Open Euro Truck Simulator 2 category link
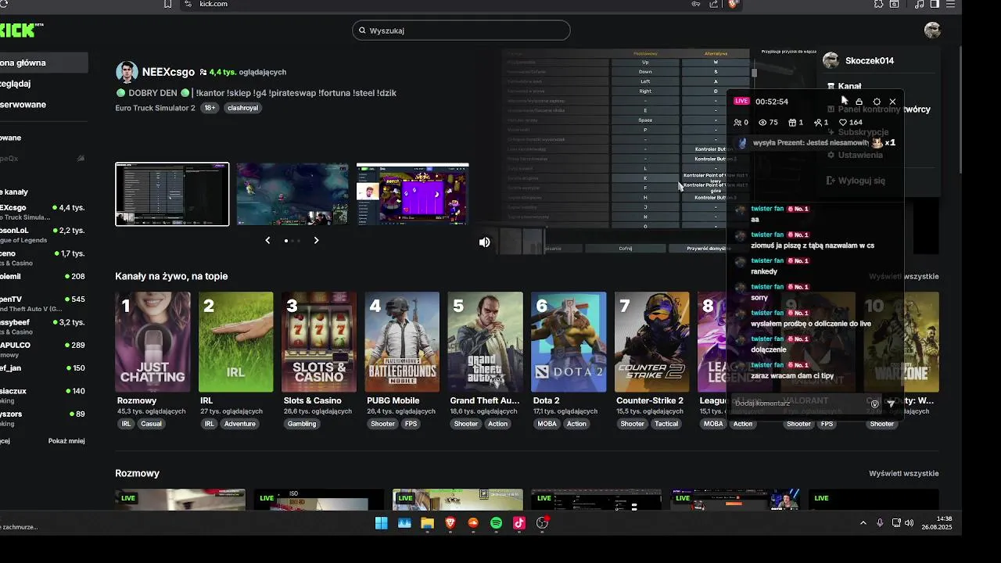 [x=155, y=108]
